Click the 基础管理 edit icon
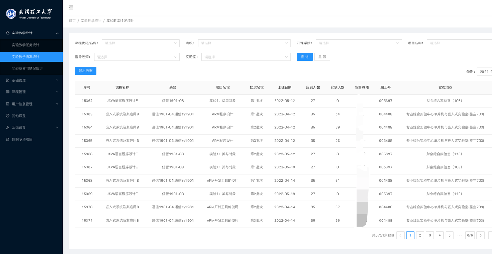 pyautogui.click(x=7, y=80)
